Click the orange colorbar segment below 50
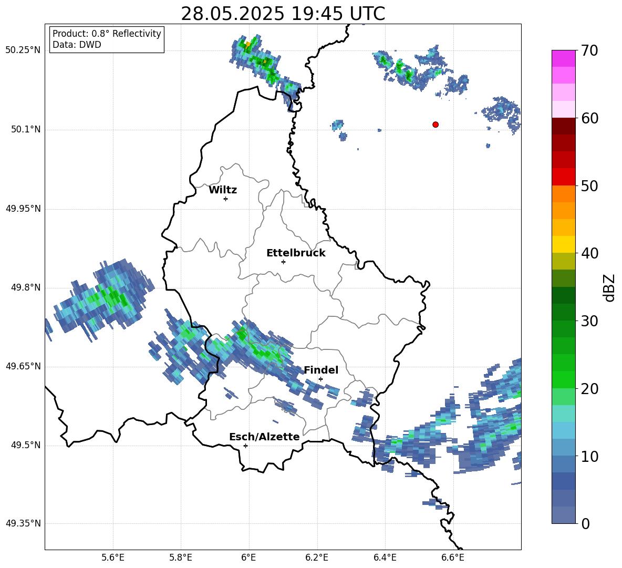622x568 pixels. point(563,193)
